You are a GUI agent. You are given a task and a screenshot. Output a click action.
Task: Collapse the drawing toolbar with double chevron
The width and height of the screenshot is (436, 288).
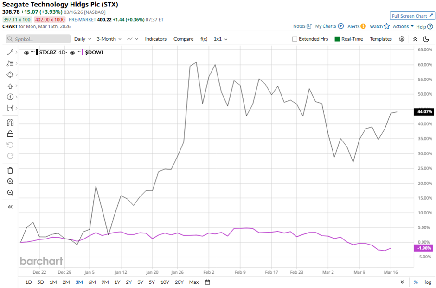point(10,207)
